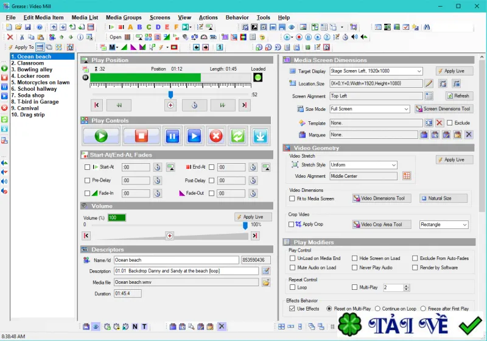The width and height of the screenshot is (487, 341).
Task: Click the green Play button in Play Controls
Action: 101,136
